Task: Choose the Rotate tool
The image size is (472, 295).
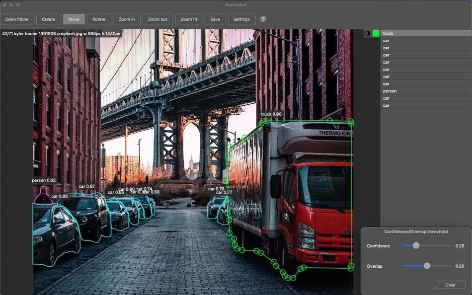Action: [x=99, y=19]
